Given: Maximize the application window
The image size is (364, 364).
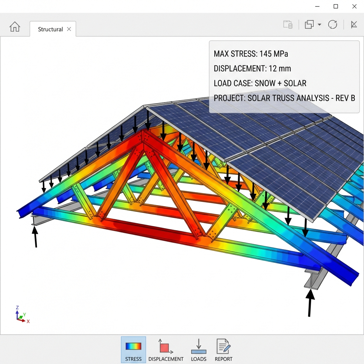Looking at the screenshot, I should [x=336, y=6].
